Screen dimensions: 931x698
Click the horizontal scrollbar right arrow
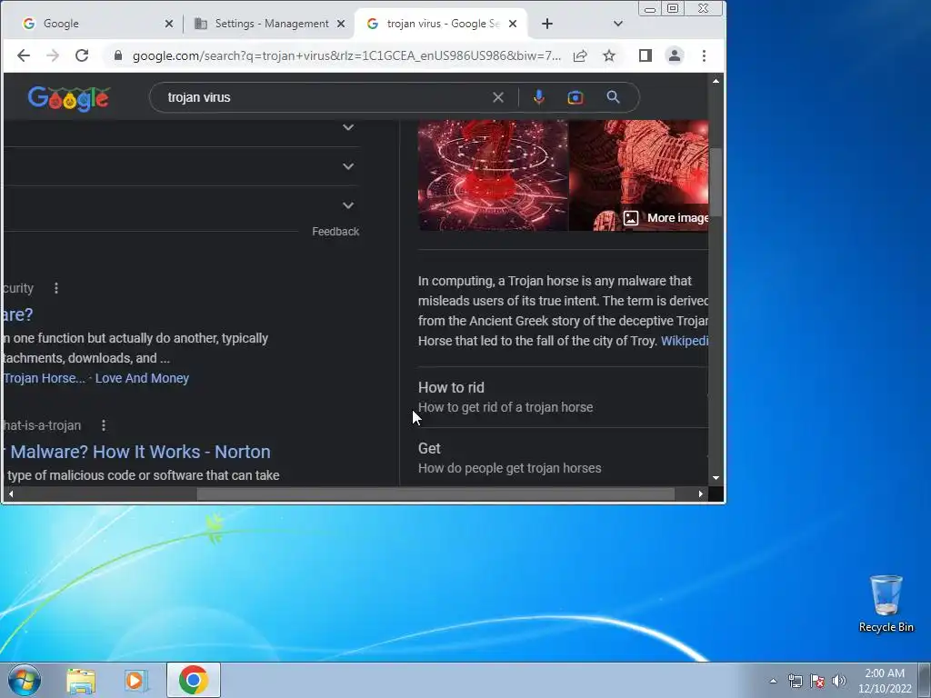(701, 494)
